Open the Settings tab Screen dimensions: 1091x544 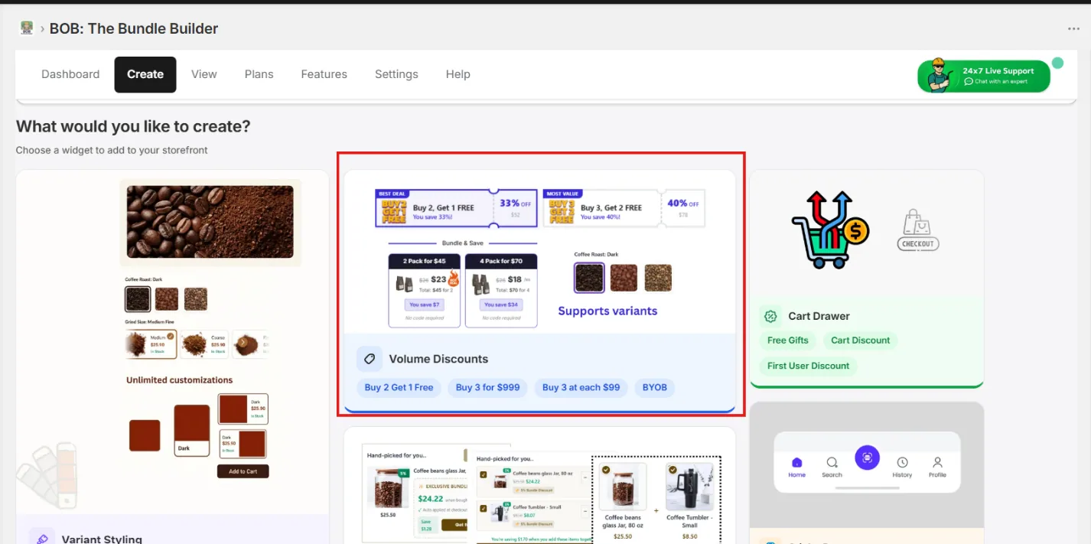tap(396, 74)
